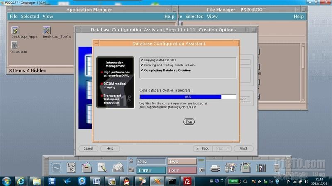This screenshot has width=332, height=186.
Task: Open View menu in Application Manager
Action: click(x=48, y=17)
